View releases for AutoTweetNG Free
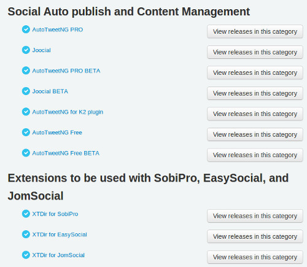307x267 pixels. [255, 134]
